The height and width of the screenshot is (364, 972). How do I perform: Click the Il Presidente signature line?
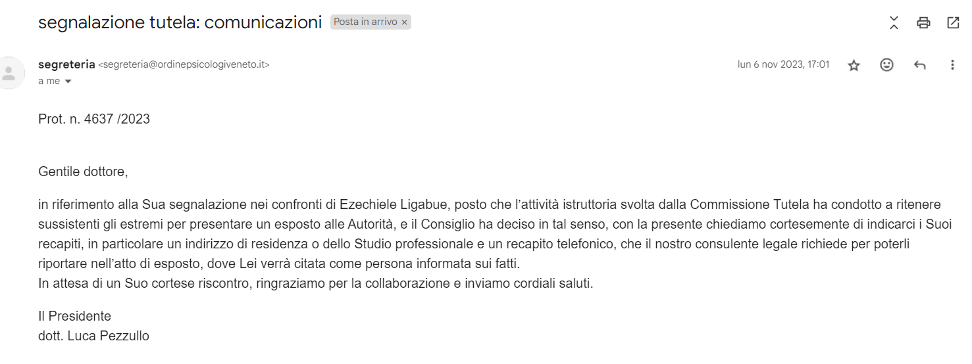pyautogui.click(x=74, y=317)
